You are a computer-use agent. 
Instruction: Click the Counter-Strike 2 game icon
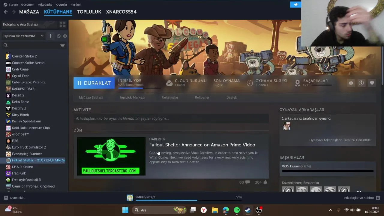[8, 56]
